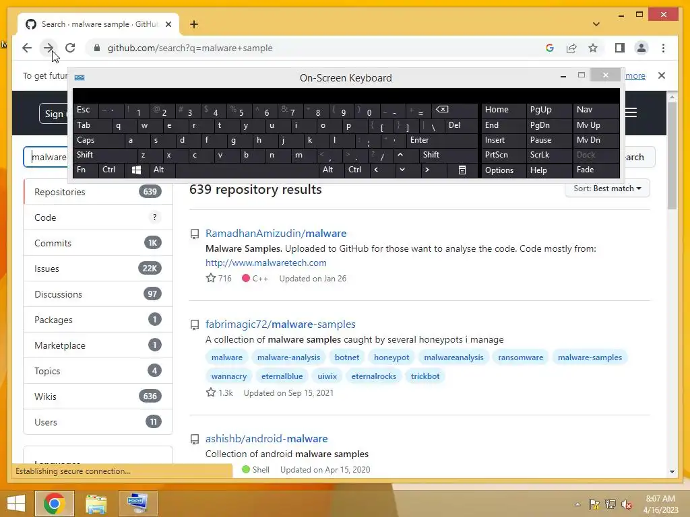Select the Code filter
690x517 pixels.
[x=98, y=217]
